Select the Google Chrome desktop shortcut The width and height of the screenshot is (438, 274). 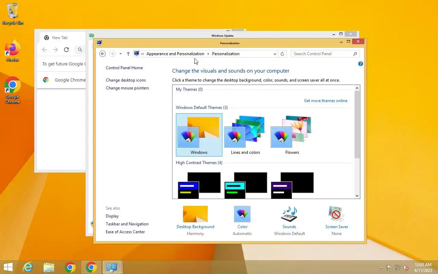13,90
